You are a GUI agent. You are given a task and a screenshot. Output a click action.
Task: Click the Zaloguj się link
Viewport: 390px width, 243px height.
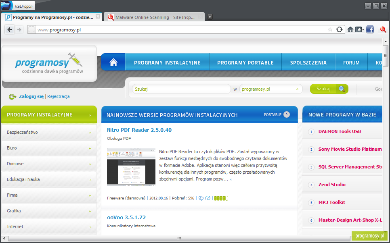31,96
